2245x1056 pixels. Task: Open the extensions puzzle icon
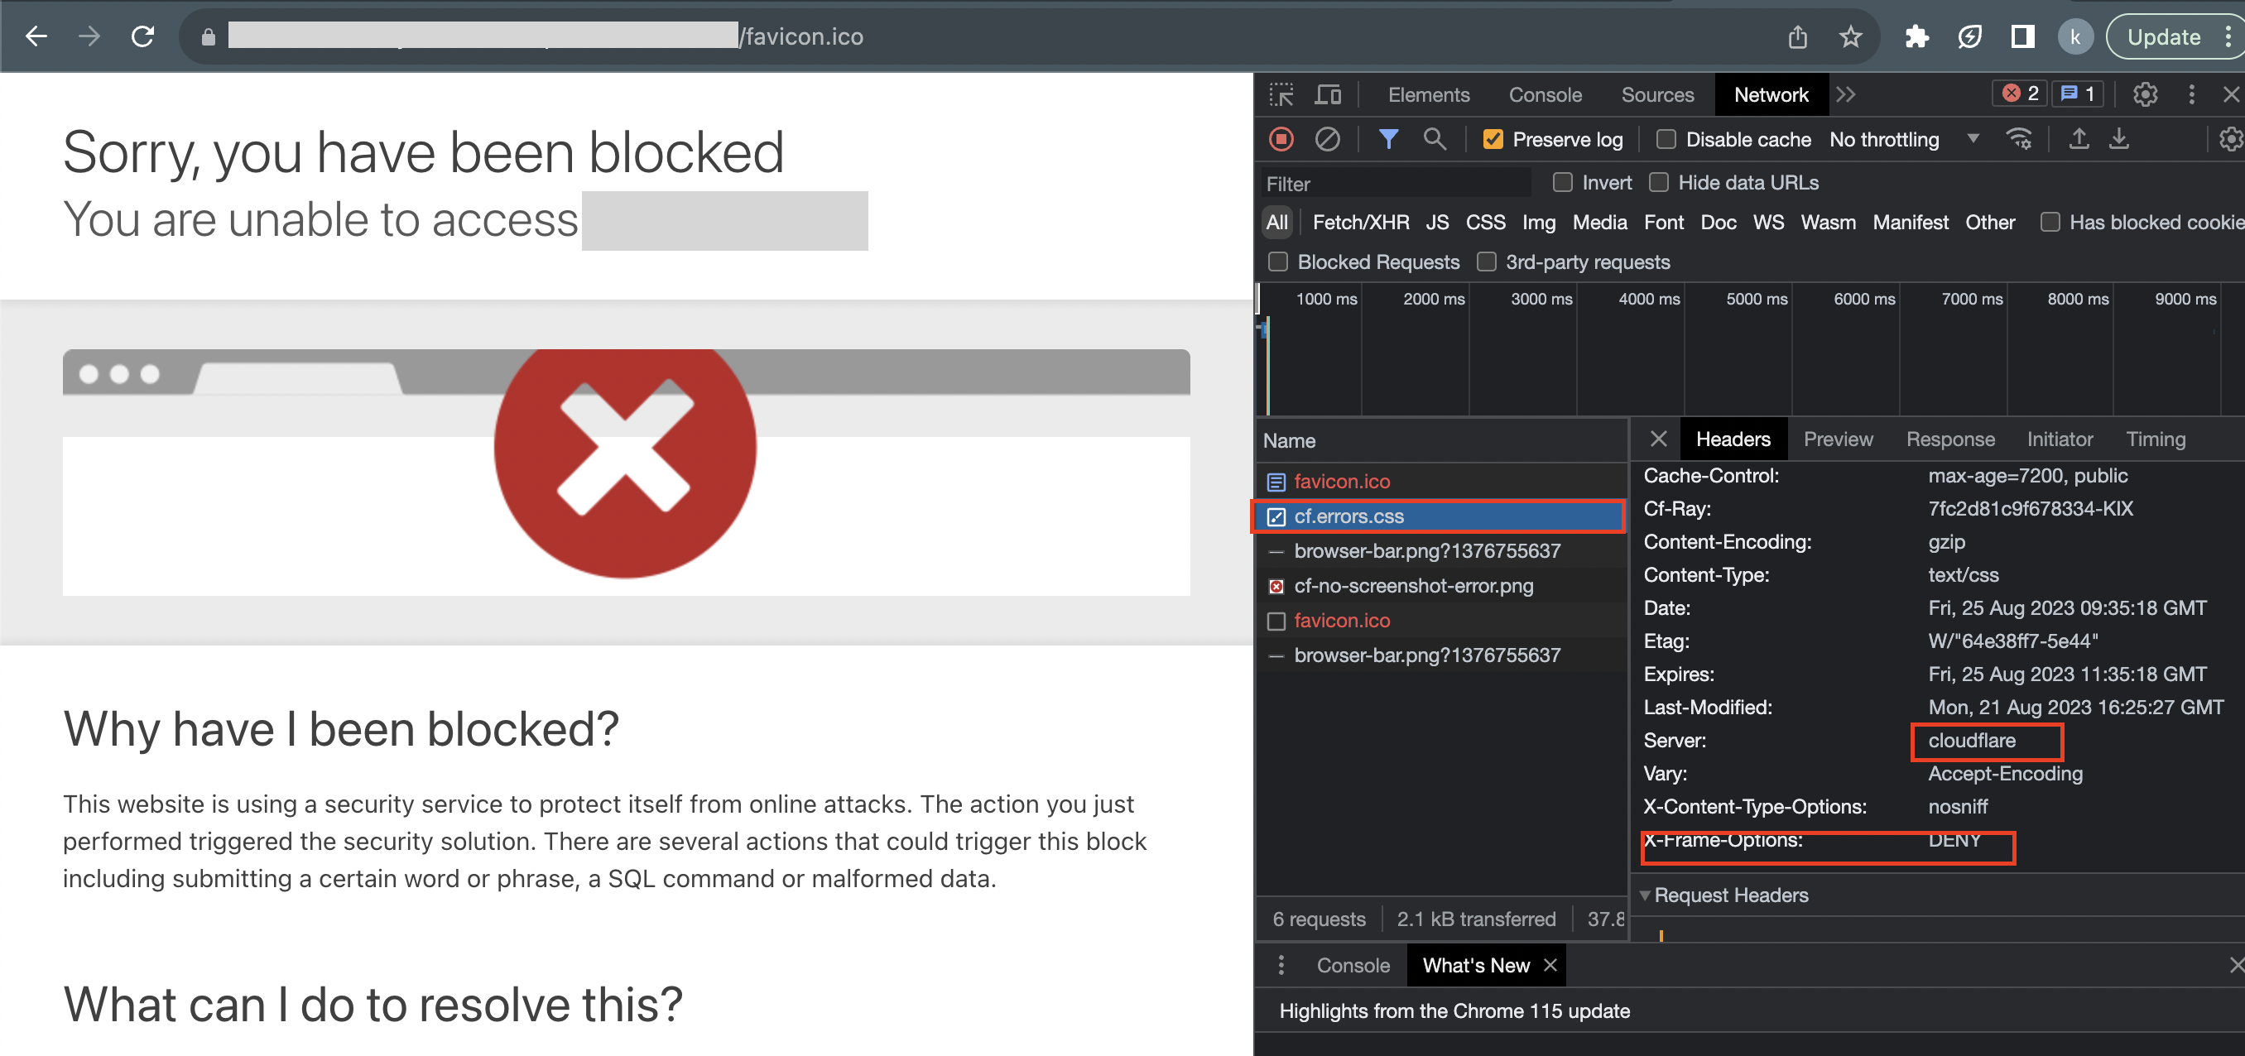pyautogui.click(x=1916, y=36)
